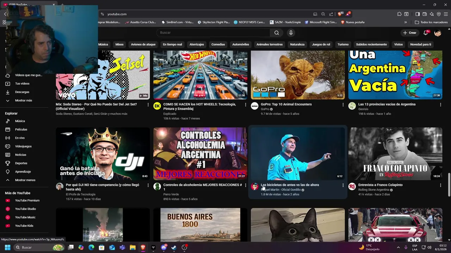451x253 pixels.
Task: Open options for Hot Wheels video
Action: pos(246,105)
